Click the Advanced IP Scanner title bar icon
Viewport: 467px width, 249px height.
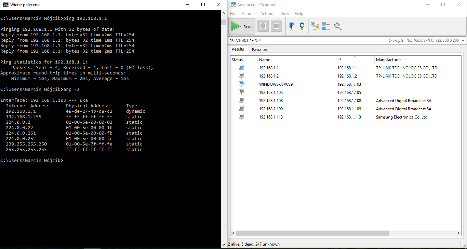(x=233, y=4)
